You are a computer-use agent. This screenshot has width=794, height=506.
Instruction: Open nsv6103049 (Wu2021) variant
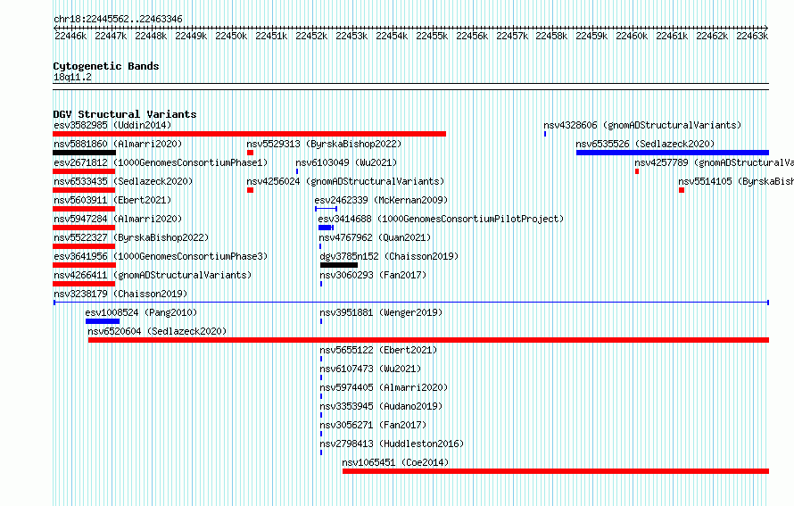(x=346, y=162)
